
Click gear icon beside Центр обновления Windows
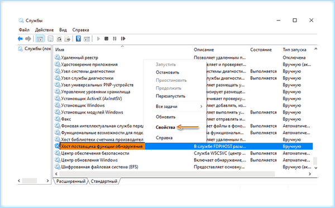58,160
